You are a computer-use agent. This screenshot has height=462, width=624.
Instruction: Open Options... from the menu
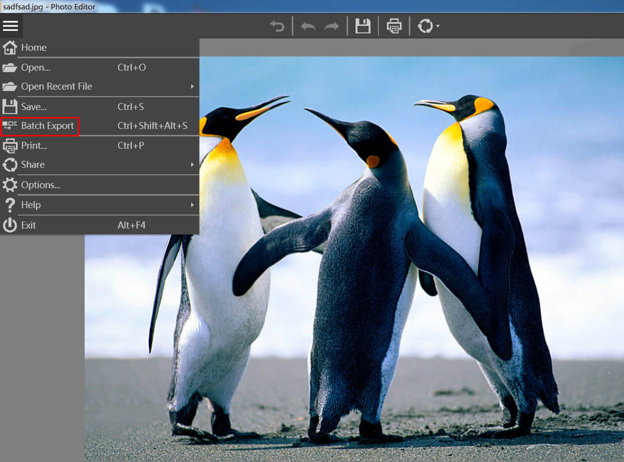pyautogui.click(x=100, y=185)
